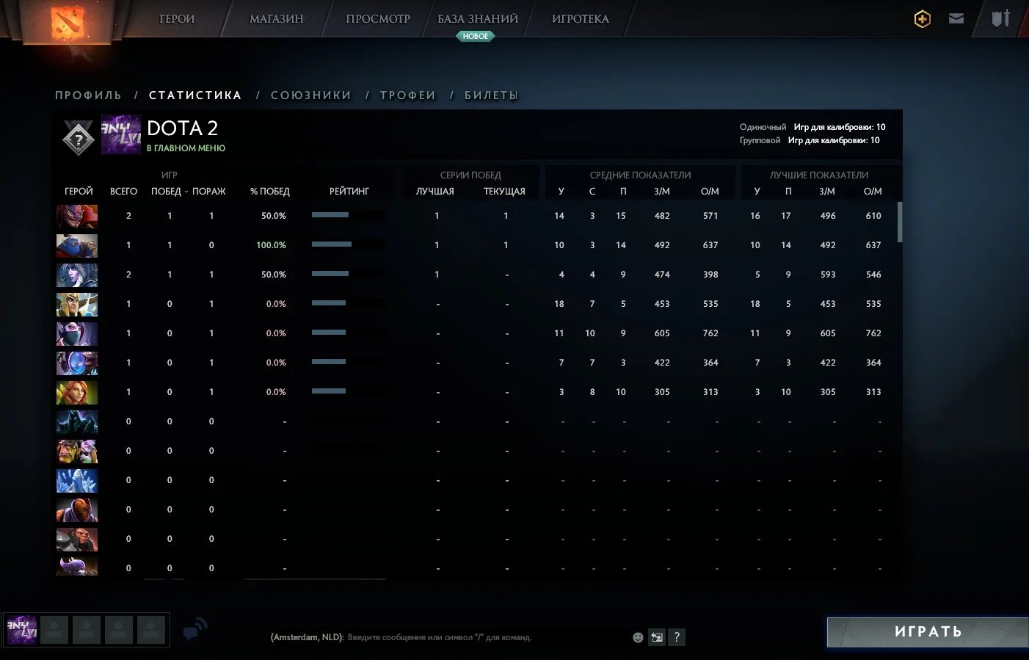Click the Одиночный calibration games text
This screenshot has height=660, width=1029.
pyautogui.click(x=812, y=127)
